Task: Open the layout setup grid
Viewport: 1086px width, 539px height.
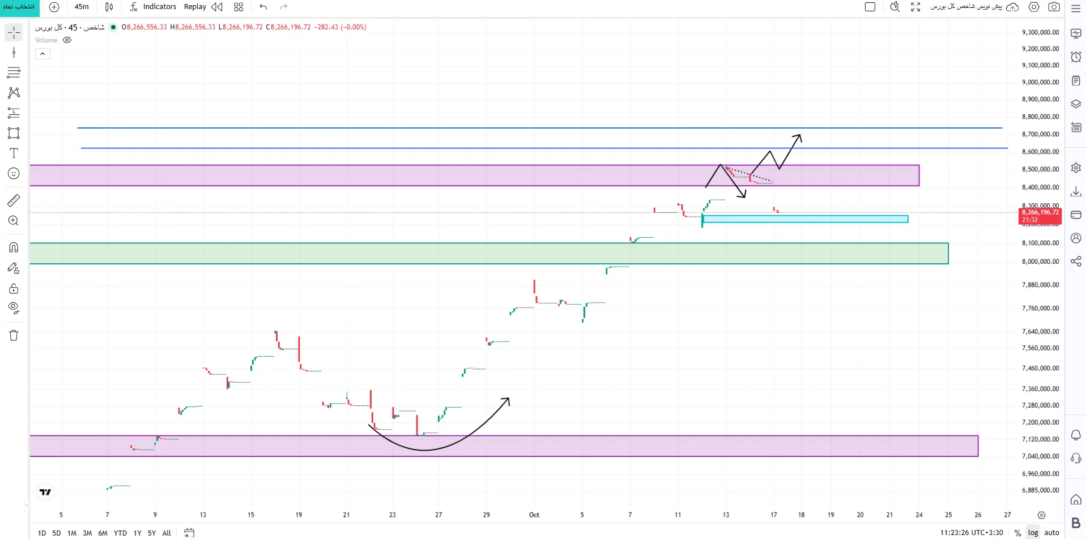Action: (x=239, y=7)
